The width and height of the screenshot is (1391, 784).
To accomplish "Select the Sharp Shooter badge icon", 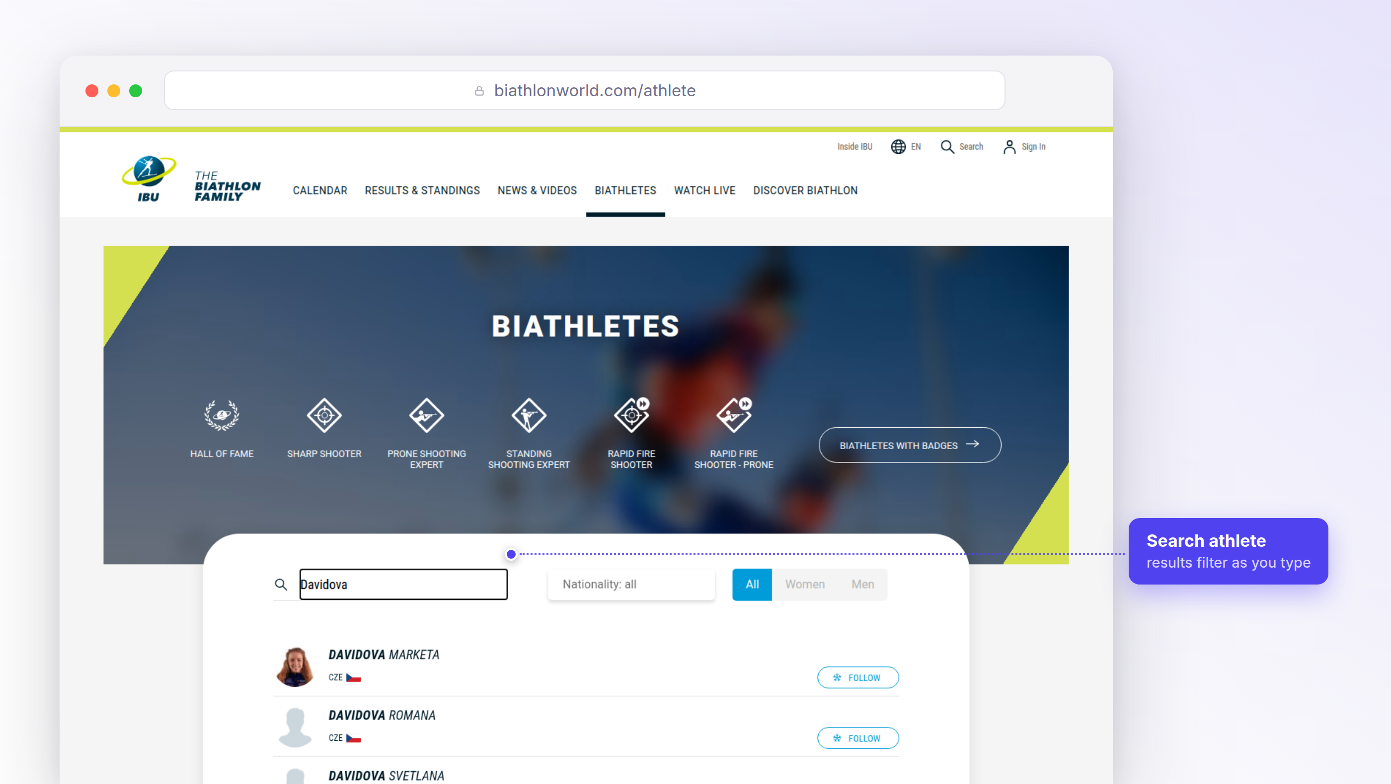I will 324,415.
